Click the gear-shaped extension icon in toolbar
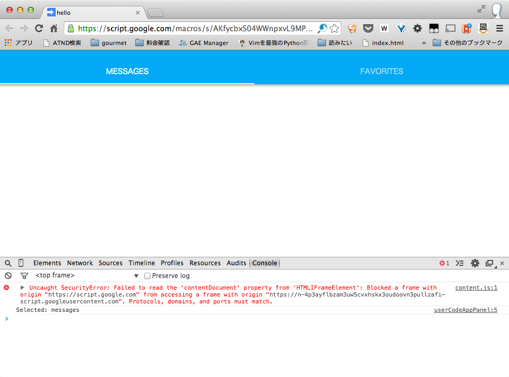 point(417,28)
